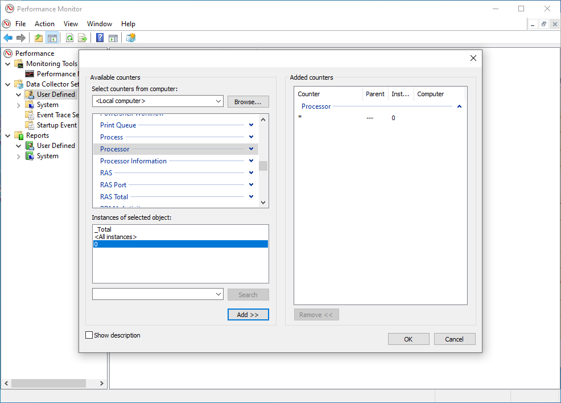Click the Refresh toolbar icon
The width and height of the screenshot is (561, 403).
click(69, 38)
